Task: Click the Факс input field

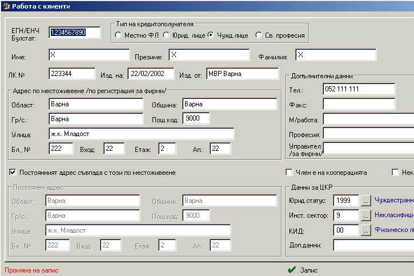Action: (x=359, y=104)
